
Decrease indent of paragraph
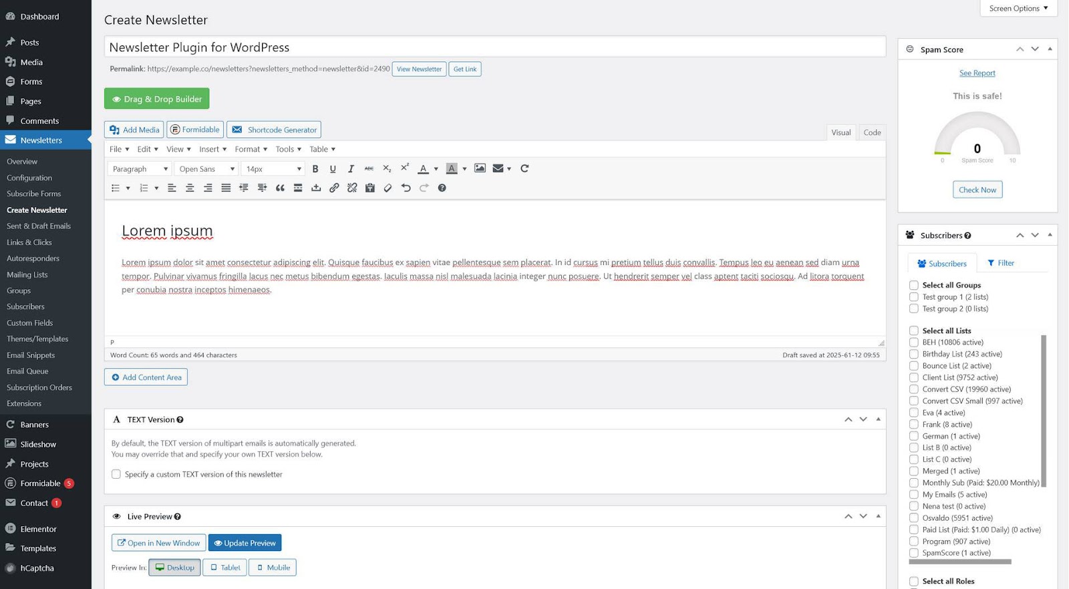pos(244,188)
